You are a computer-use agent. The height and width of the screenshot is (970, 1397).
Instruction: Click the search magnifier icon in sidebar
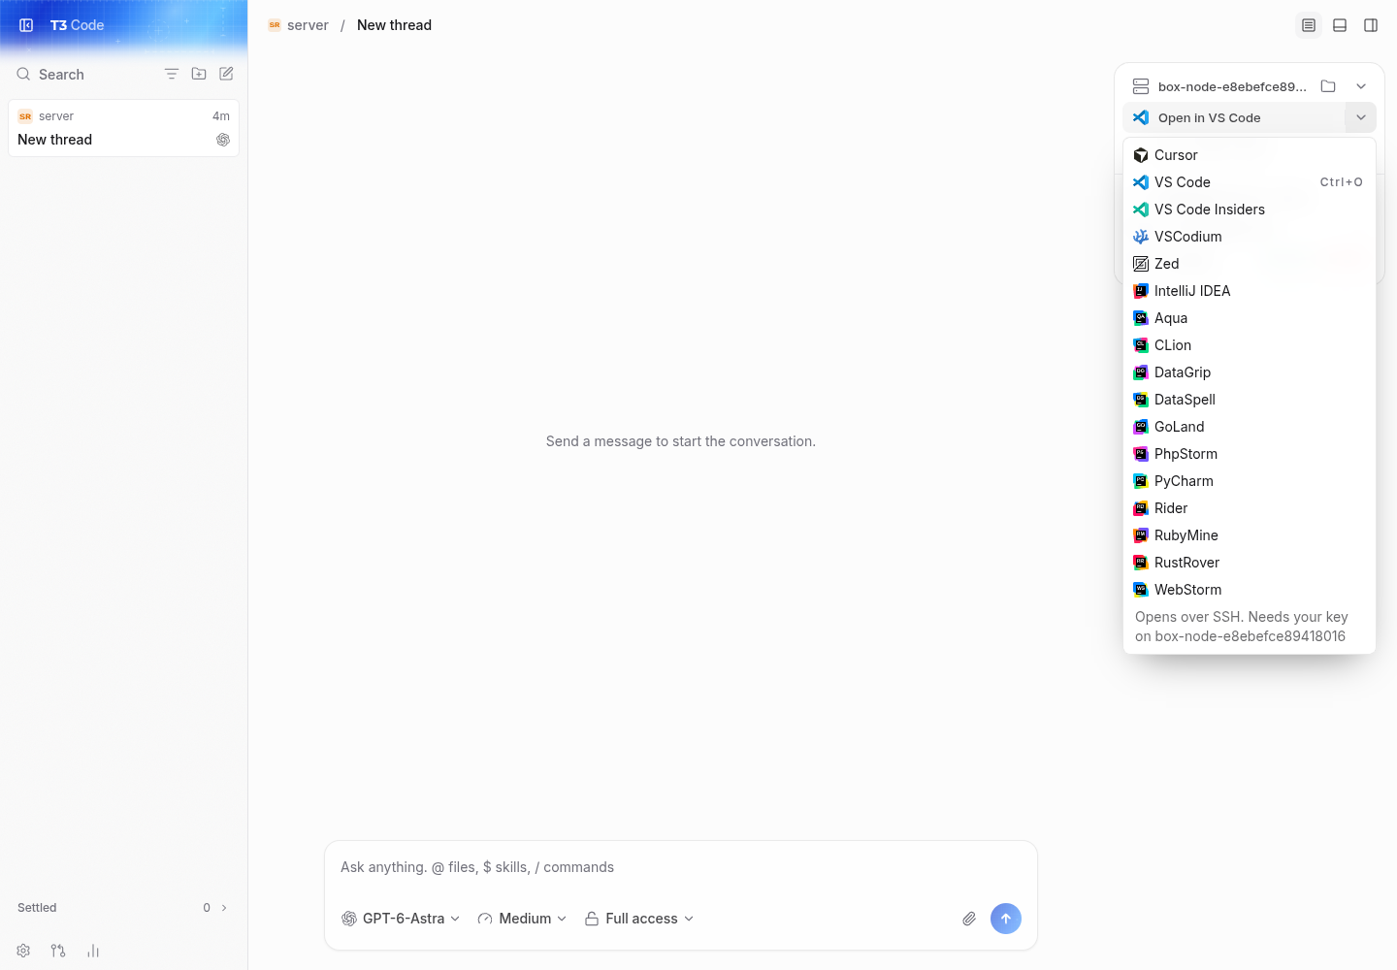click(23, 74)
